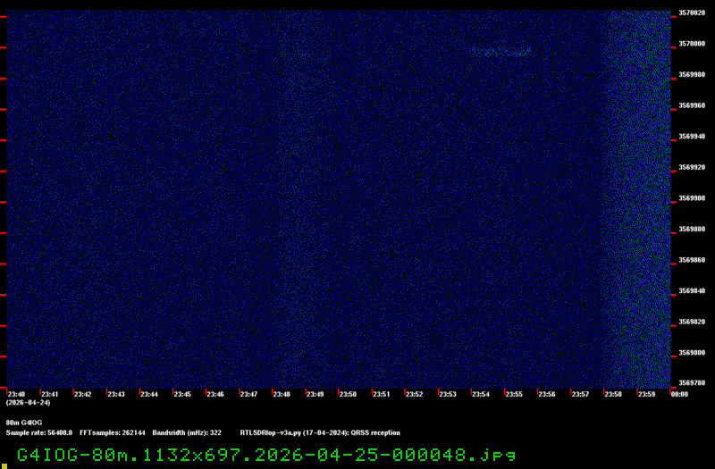Click the 23:43 time label
Viewport: 715px width, 469px height.
click(x=116, y=394)
